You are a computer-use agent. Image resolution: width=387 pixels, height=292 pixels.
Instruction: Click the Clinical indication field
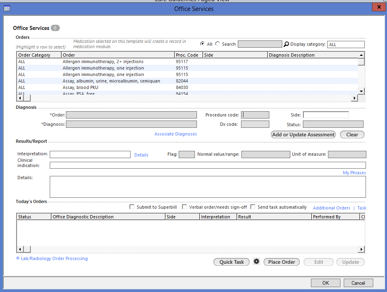point(207,165)
